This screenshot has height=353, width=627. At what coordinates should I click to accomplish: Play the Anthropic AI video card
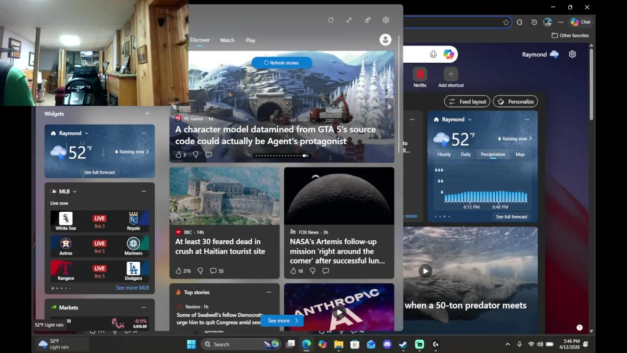click(x=339, y=312)
